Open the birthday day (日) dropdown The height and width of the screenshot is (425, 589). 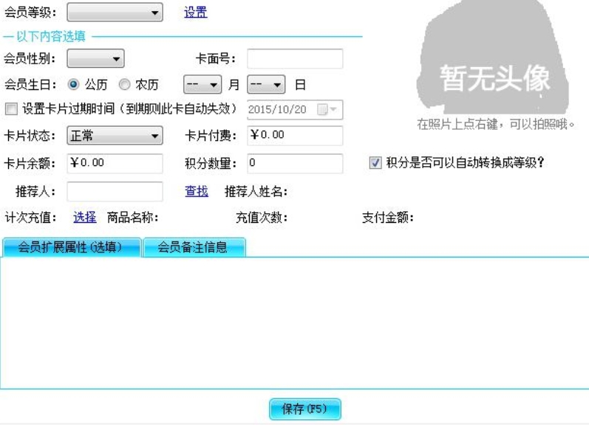click(x=266, y=84)
